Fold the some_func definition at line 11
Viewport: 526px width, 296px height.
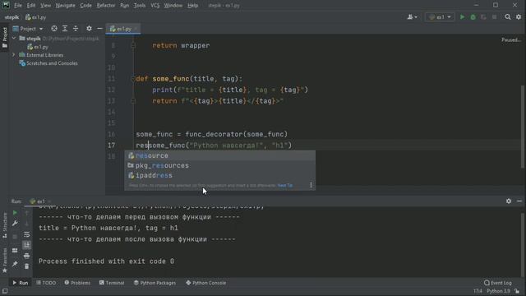tap(133, 79)
